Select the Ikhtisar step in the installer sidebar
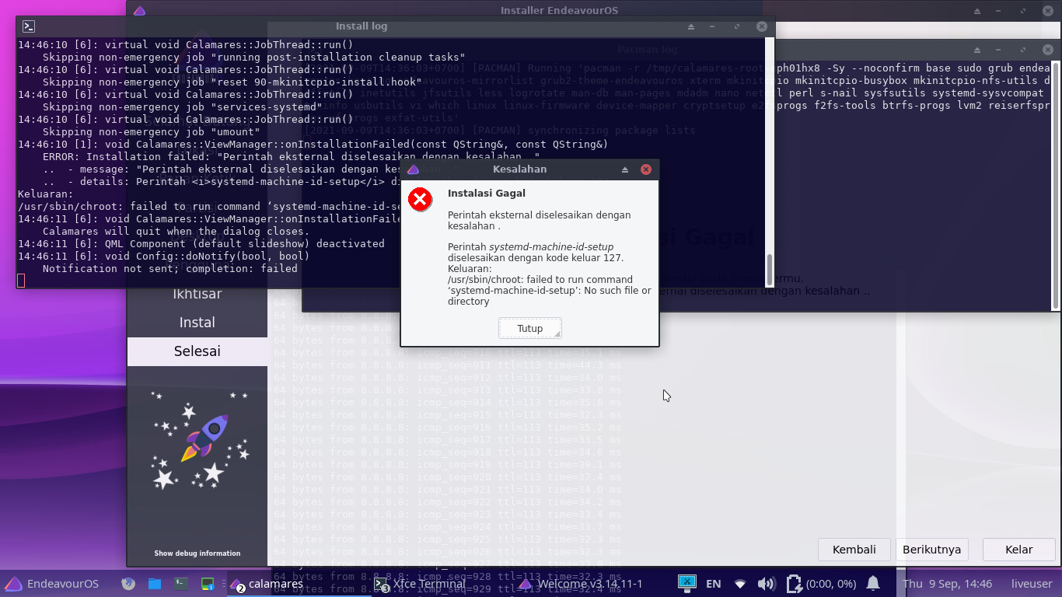This screenshot has height=597, width=1062. coord(197,294)
